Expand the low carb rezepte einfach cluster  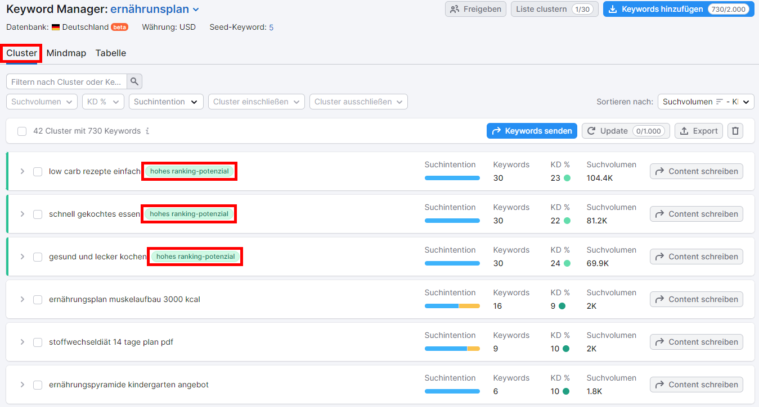(x=22, y=171)
